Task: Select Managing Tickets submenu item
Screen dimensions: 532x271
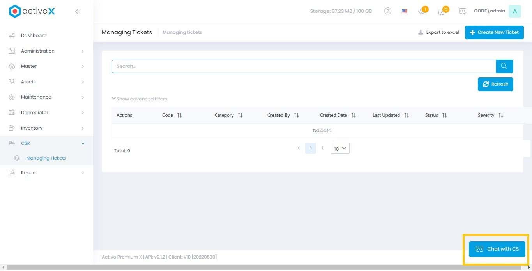Action: pos(46,158)
